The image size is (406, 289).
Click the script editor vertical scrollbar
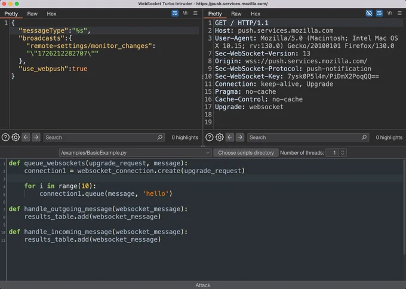coord(404,207)
